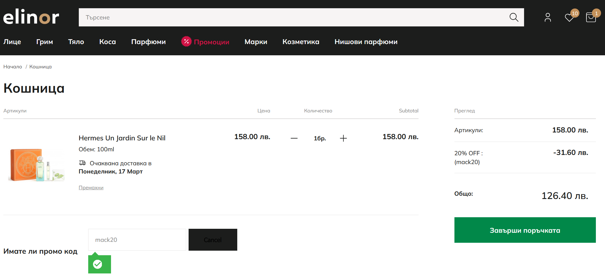Image resolution: width=605 pixels, height=278 pixels.
Task: Open the Лице menu category
Action: coord(12,42)
